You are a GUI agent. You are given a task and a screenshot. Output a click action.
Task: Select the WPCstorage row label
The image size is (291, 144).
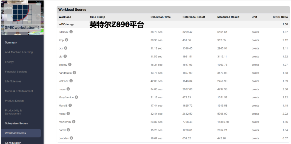pyautogui.click(x=67, y=24)
